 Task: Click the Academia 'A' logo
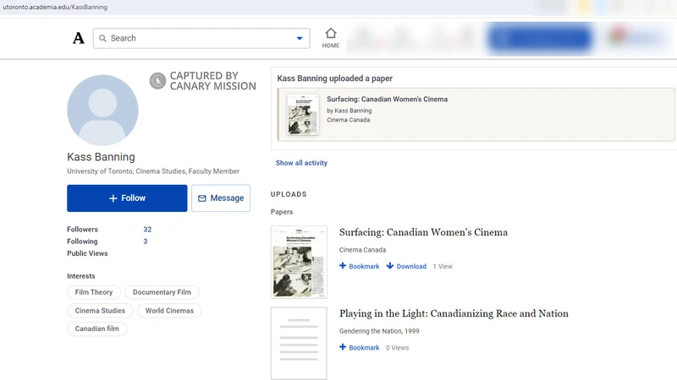pos(79,38)
